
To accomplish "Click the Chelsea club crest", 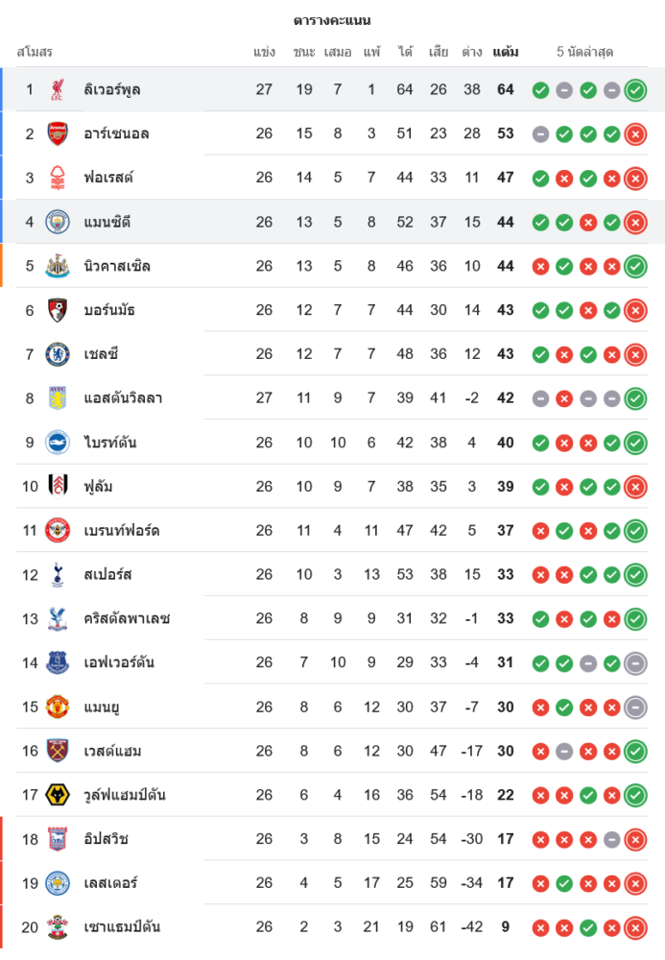I will click(58, 354).
